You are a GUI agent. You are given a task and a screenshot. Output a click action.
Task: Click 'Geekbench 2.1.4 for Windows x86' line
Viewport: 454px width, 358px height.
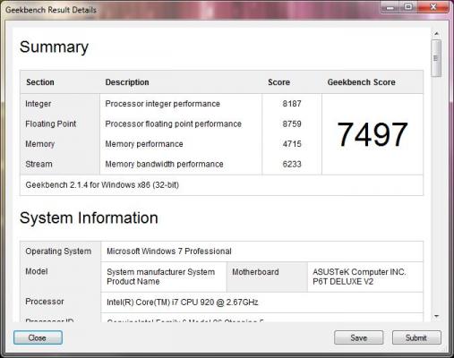tap(102, 185)
